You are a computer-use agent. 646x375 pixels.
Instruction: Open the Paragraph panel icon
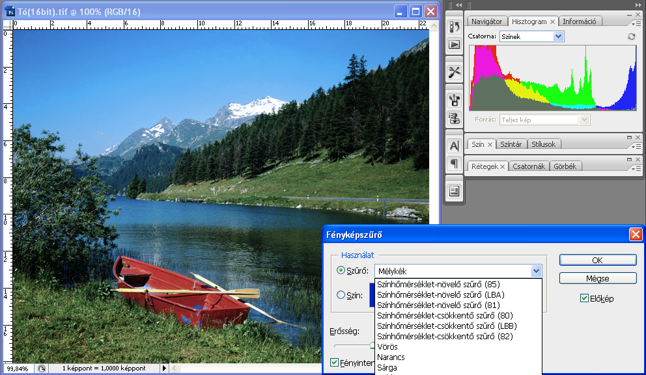pyautogui.click(x=455, y=163)
